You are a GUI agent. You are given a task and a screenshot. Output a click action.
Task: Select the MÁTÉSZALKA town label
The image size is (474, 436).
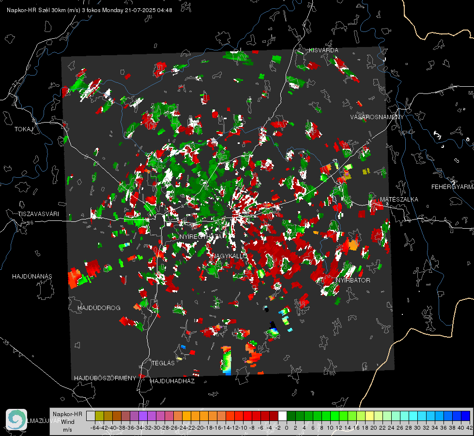click(399, 200)
